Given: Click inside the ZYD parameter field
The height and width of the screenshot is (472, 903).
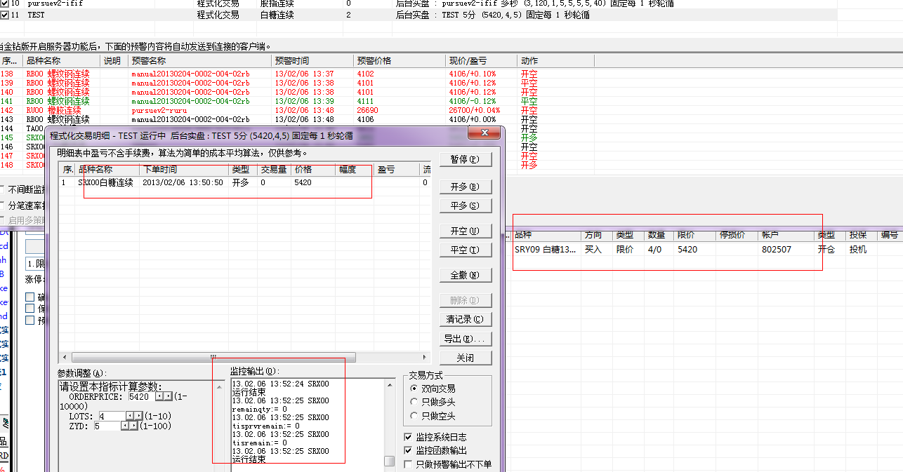Looking at the screenshot, I should coord(107,426).
